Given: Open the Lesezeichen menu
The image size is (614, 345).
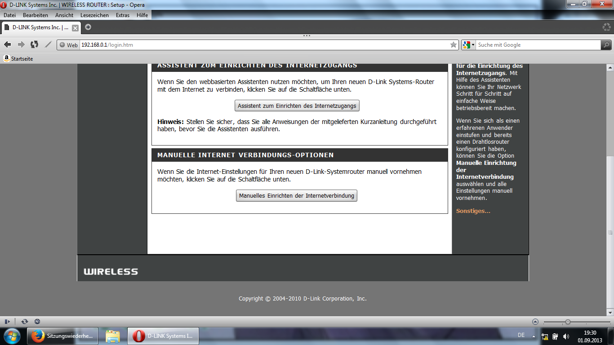Looking at the screenshot, I should [94, 15].
